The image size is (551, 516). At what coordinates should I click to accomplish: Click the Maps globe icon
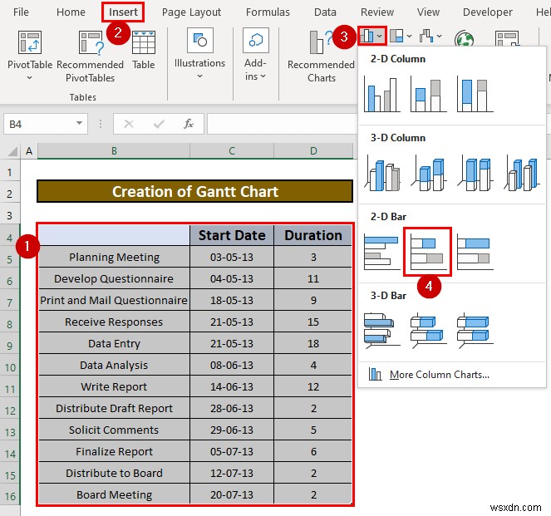coord(464,39)
